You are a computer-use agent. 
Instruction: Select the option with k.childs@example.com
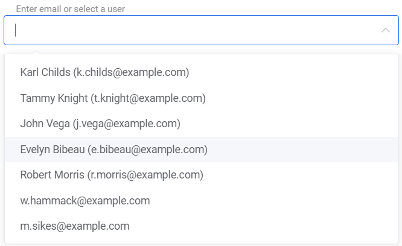coord(105,72)
